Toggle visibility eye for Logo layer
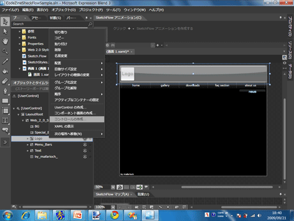Image resolution: width=294 pixels, height=221 pixels. (85, 138)
